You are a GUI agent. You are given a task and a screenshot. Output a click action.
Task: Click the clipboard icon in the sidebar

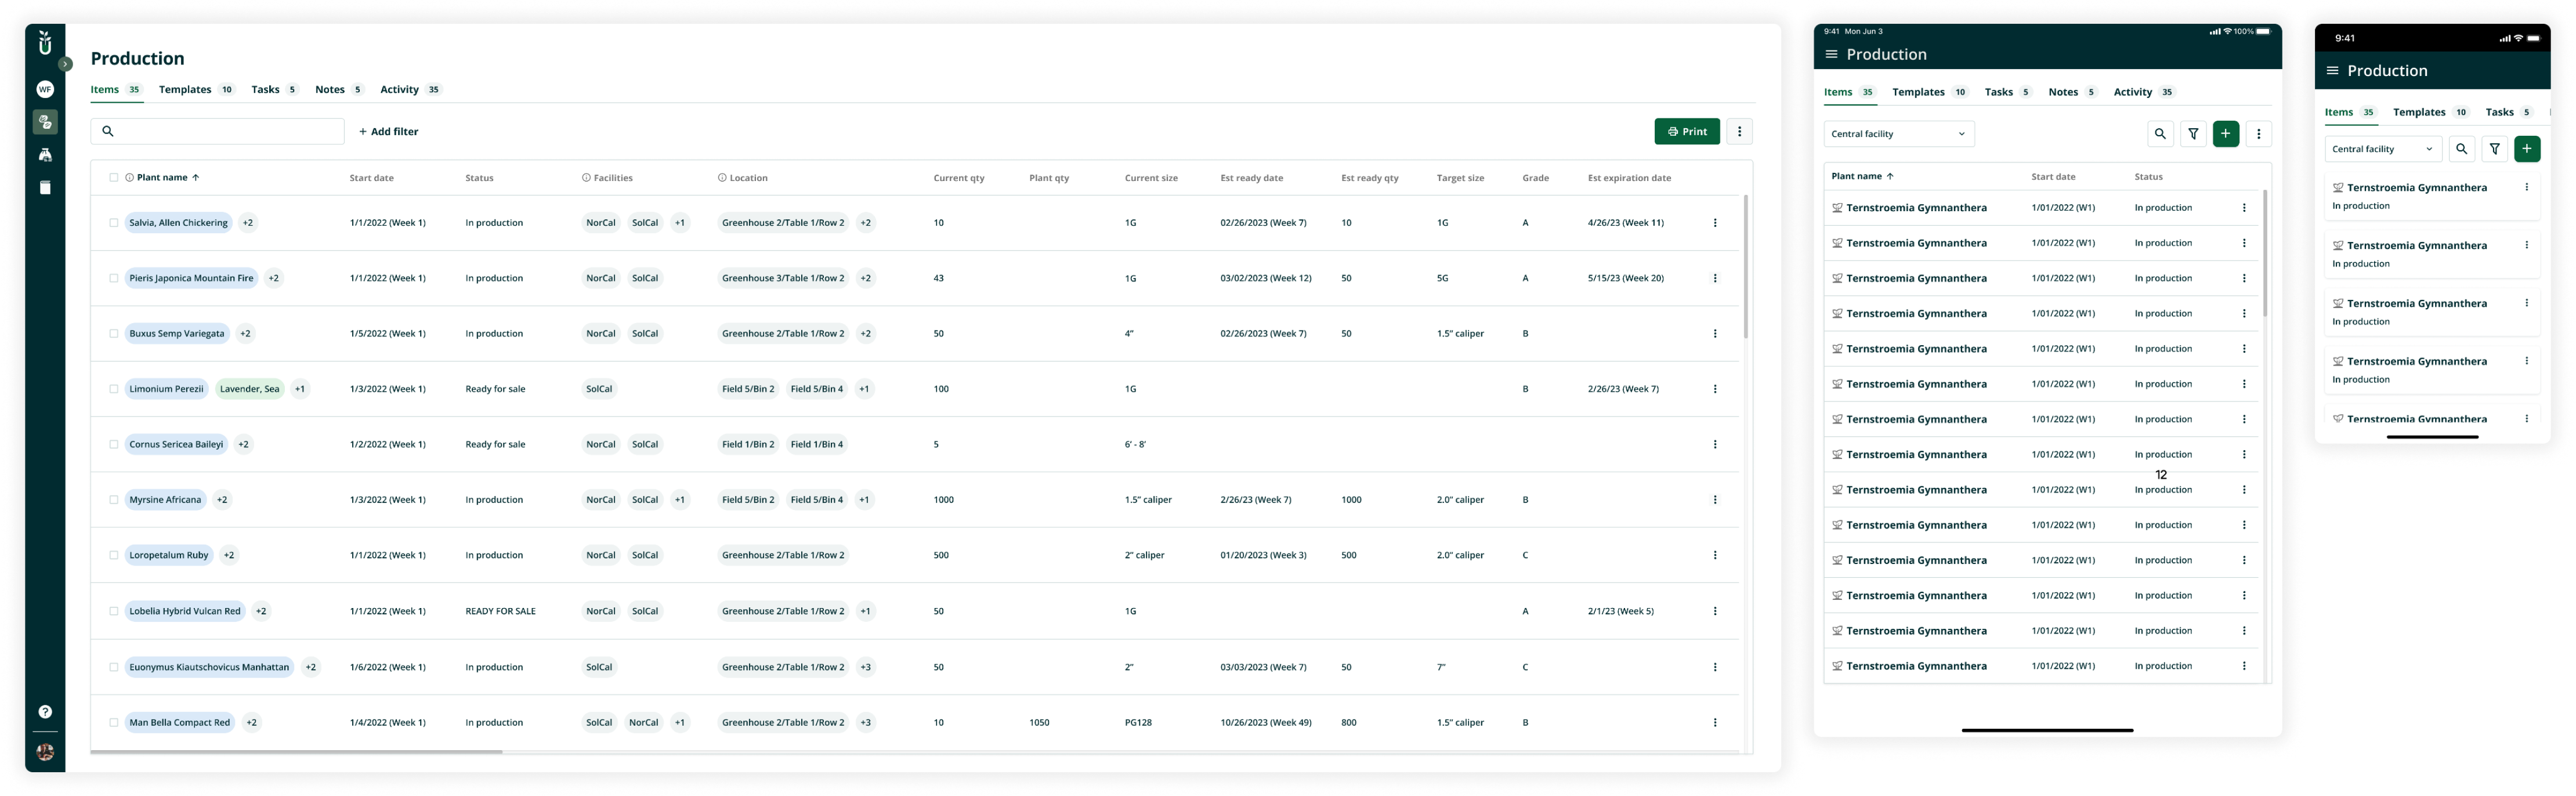click(x=45, y=187)
